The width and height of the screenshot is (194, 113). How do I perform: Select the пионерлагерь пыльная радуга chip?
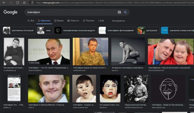[x=76, y=30]
